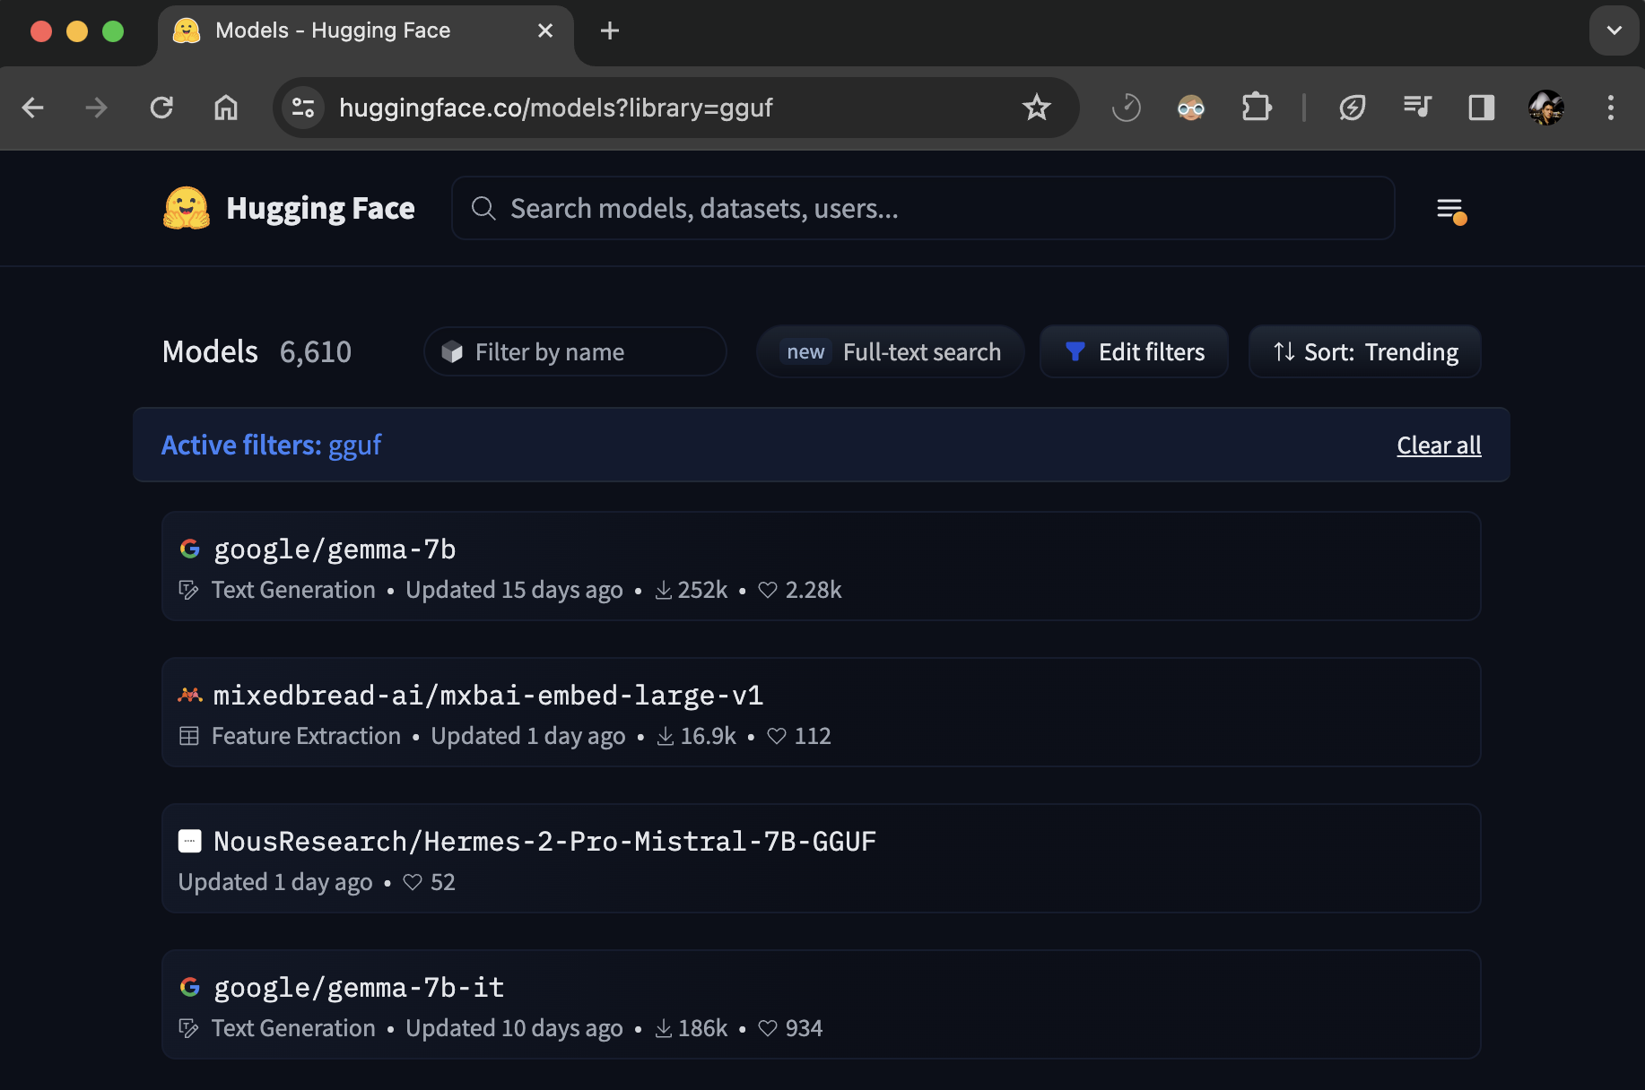Bookmark this page with the star icon
This screenshot has height=1090, width=1645.
(x=1036, y=108)
